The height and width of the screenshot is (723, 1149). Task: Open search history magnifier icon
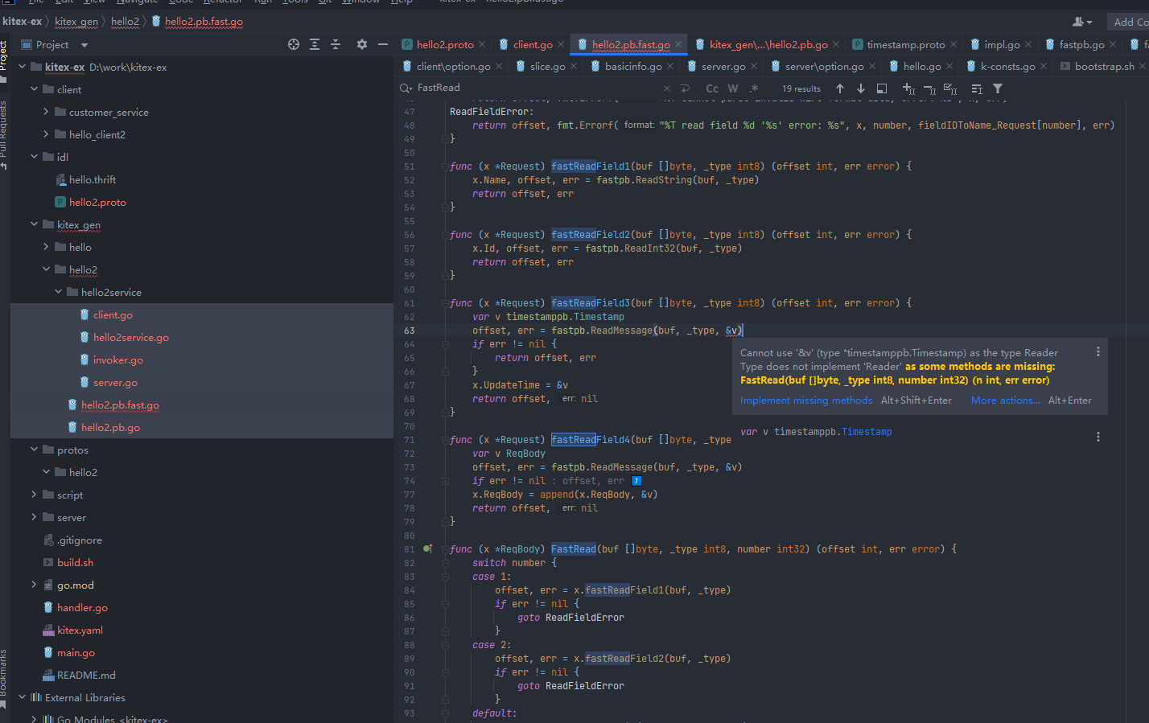[x=406, y=88]
